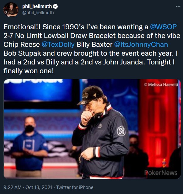This screenshot has height=194, width=183.
Task: Open the three-dot more options menu
Action: click(178, 6)
